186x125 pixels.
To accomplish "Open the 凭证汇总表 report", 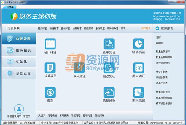I will point(162,72).
